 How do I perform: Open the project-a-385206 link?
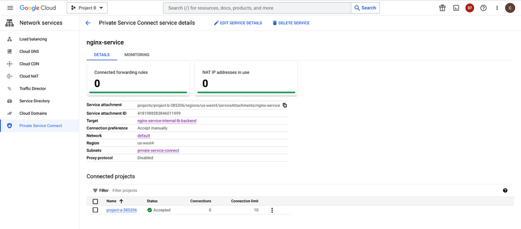122,210
